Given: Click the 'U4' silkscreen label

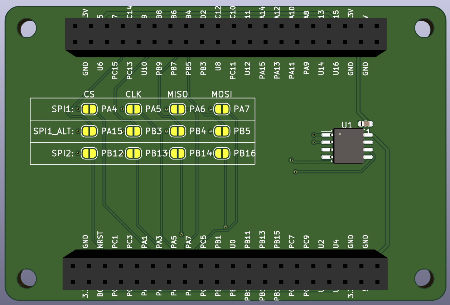Looking at the screenshot, I should [336, 244].
